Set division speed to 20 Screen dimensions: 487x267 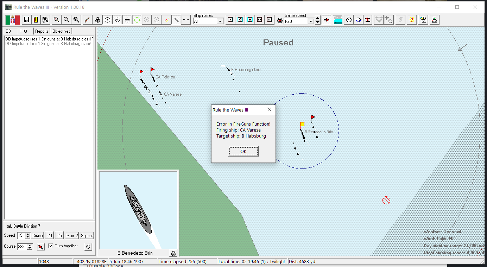tap(50, 236)
